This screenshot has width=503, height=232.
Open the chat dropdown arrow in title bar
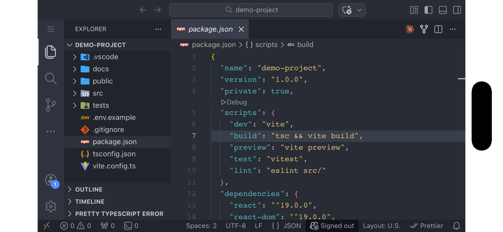[359, 10]
